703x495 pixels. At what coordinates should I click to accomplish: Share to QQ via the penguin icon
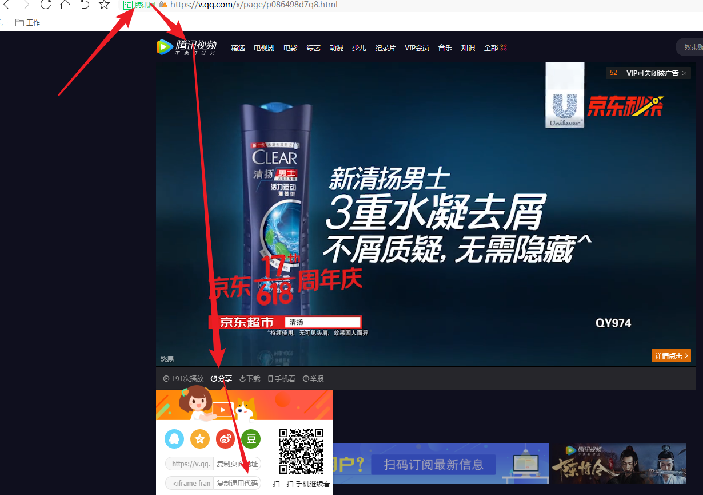174,439
